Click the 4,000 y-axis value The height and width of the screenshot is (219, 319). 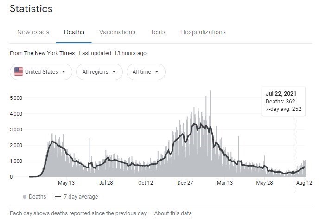16,114
